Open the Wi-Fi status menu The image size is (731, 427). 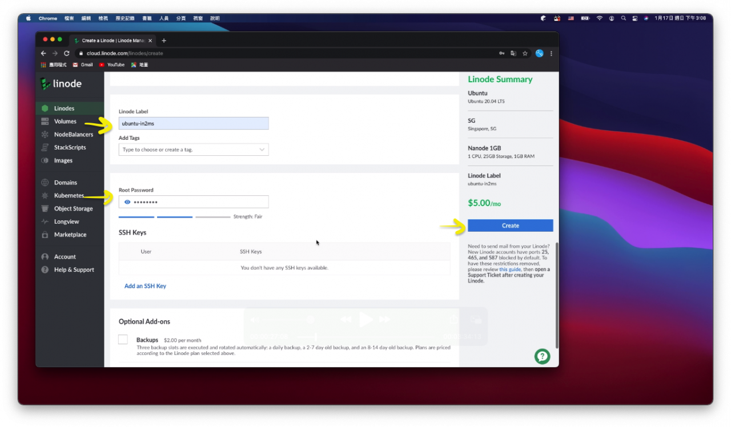(600, 18)
